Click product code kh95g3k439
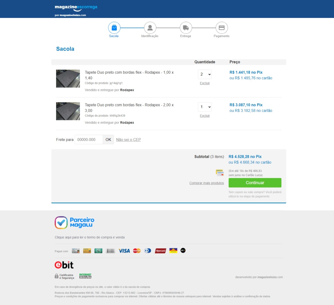 pyautogui.click(x=117, y=116)
